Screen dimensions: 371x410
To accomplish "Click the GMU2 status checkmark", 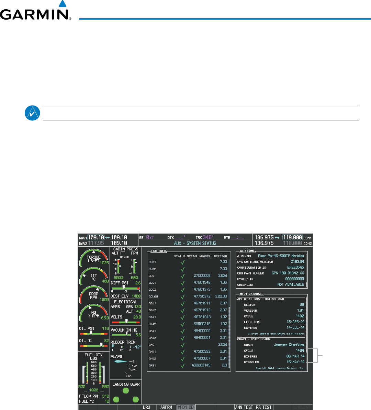I will pyautogui.click(x=182, y=358).
